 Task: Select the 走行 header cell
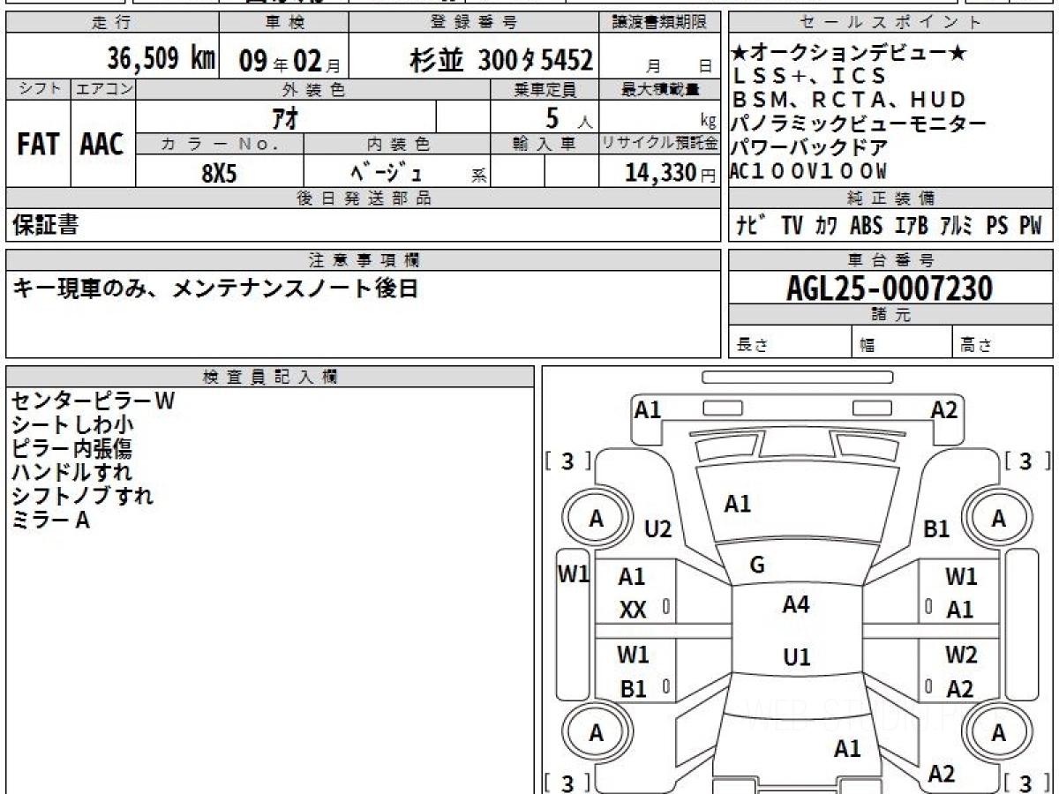pos(112,22)
